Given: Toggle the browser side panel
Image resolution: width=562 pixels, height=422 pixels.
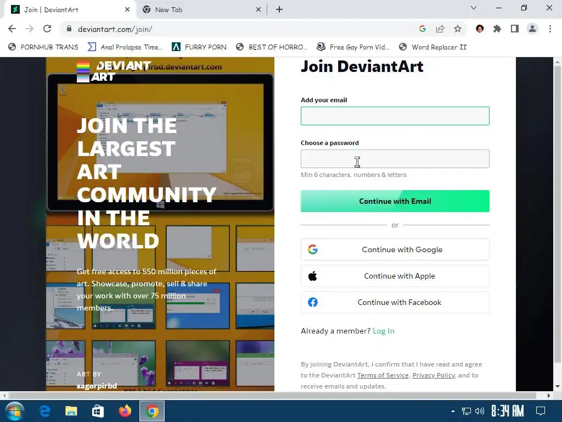Looking at the screenshot, I should click(515, 29).
